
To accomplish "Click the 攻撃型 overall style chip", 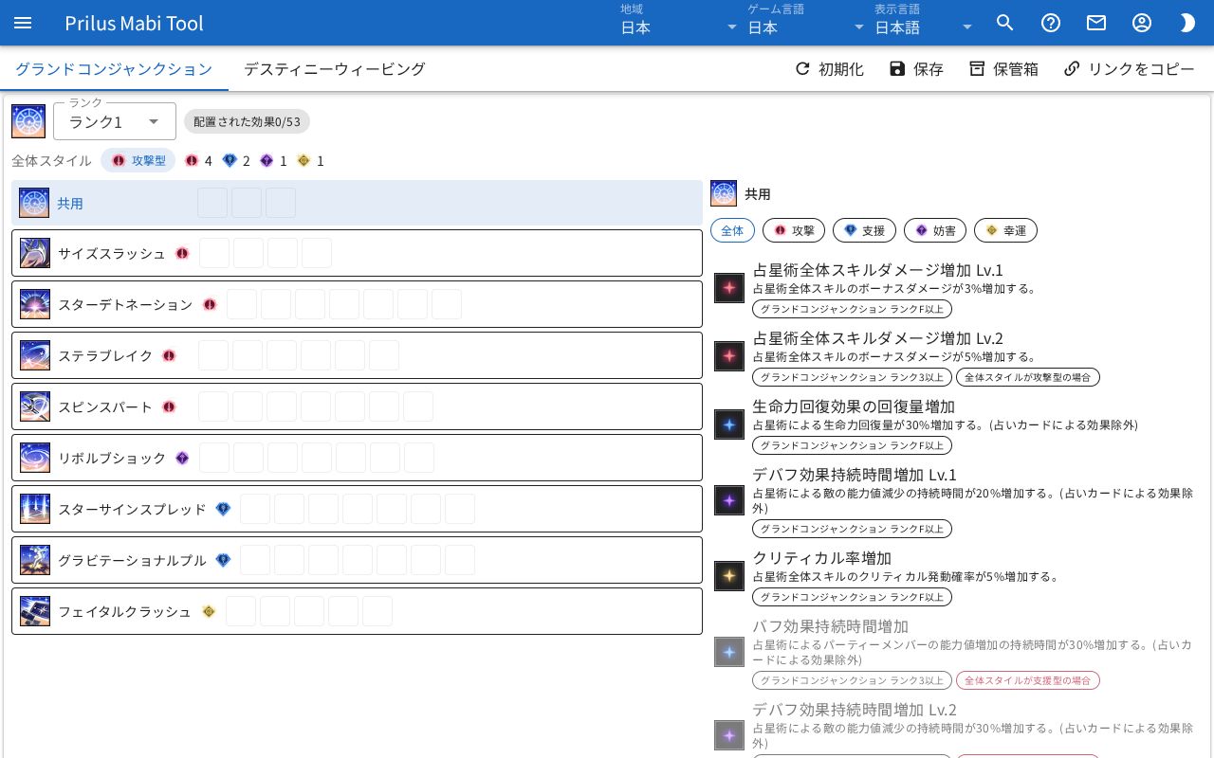I will click(x=138, y=161).
